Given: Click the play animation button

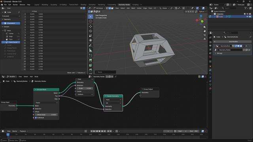Looking at the screenshot, I should [99, 131].
